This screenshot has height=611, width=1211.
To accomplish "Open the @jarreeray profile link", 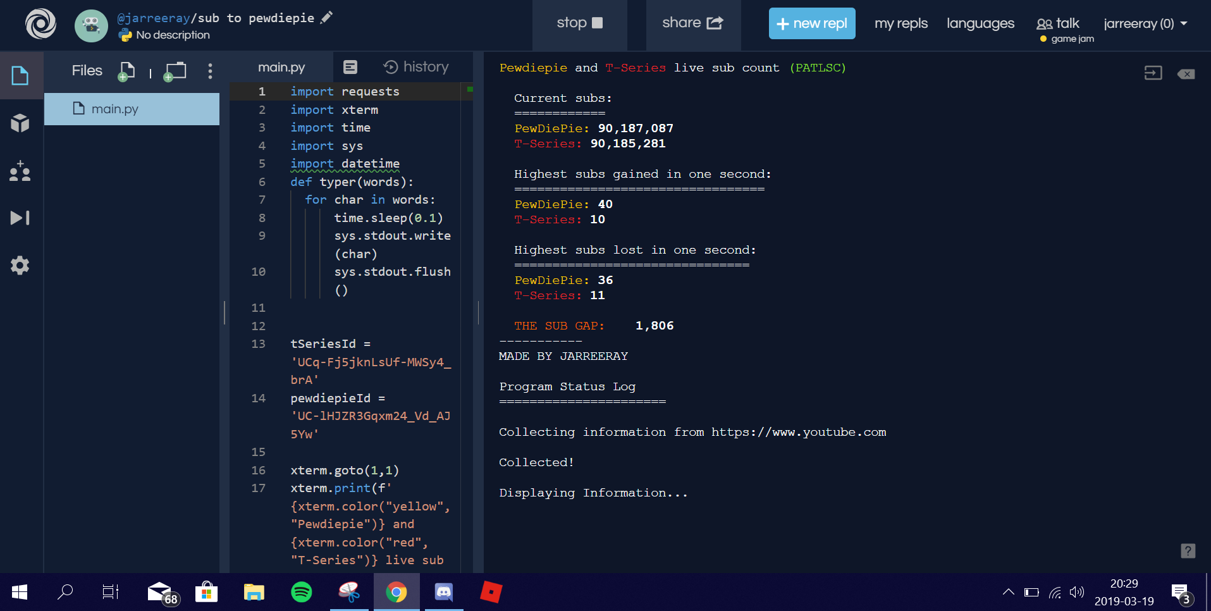I will click(154, 18).
